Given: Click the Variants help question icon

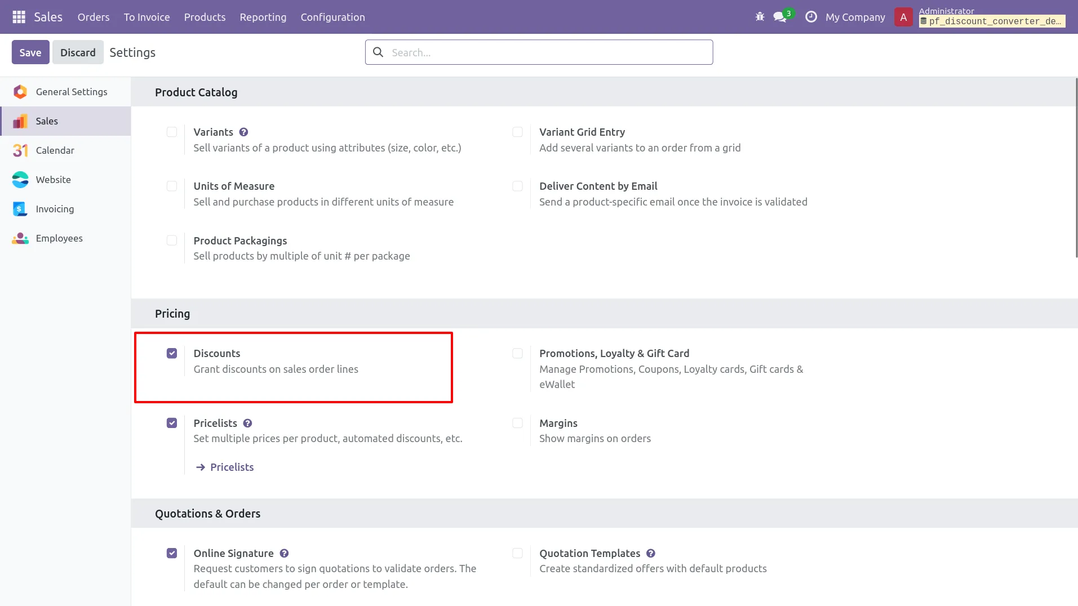Looking at the screenshot, I should [243, 132].
